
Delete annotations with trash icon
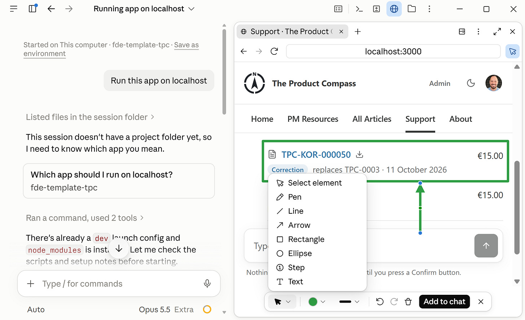(x=408, y=302)
